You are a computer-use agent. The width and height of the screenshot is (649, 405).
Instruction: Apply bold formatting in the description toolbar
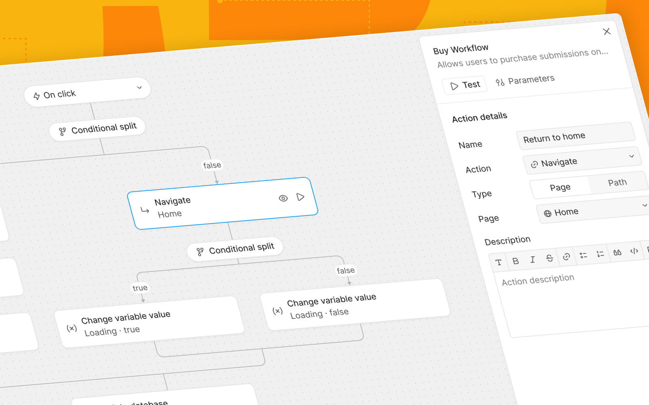[516, 260]
